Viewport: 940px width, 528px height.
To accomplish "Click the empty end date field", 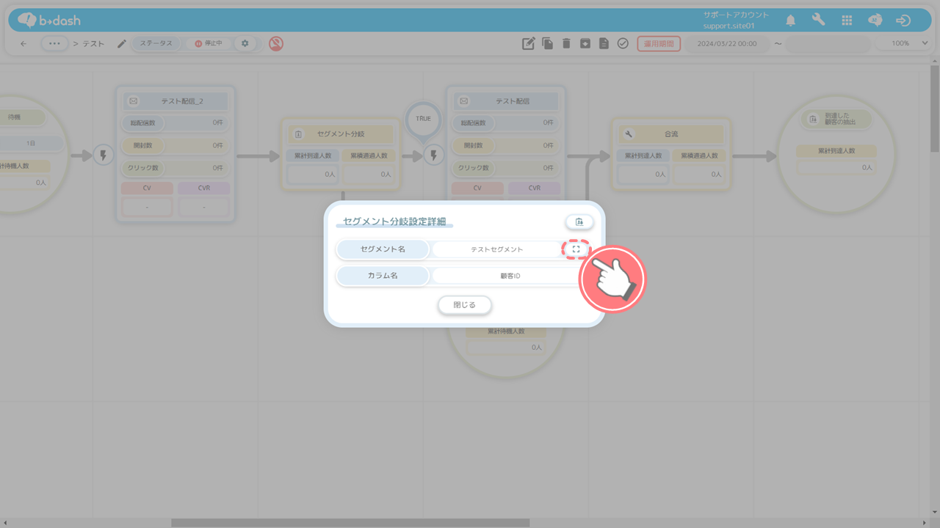I will [x=828, y=43].
